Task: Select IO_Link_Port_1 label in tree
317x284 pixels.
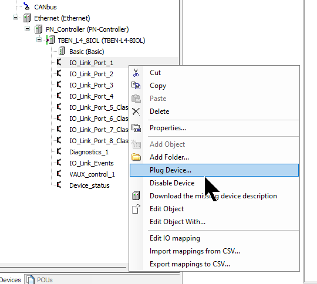Action: [91, 63]
